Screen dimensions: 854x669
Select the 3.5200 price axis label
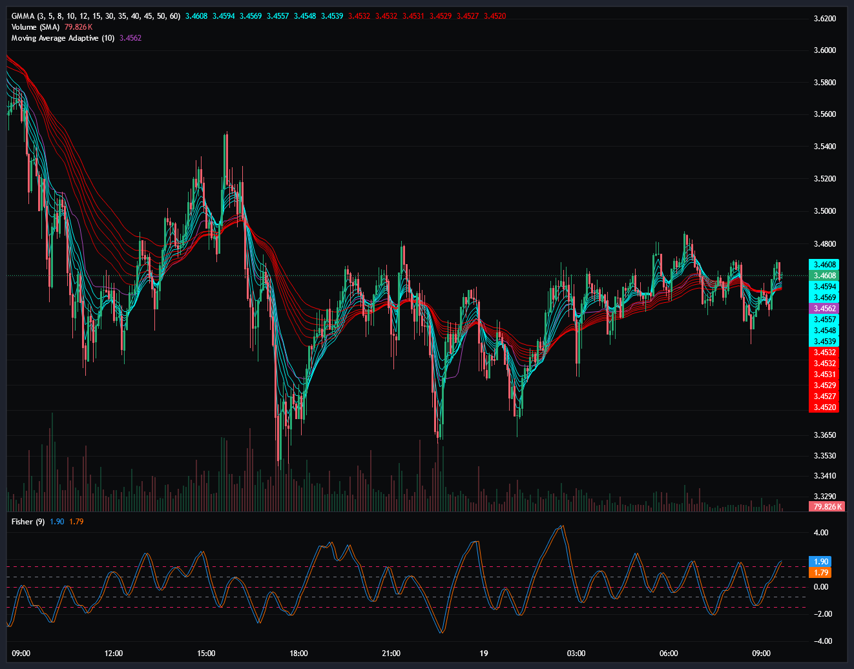coord(825,179)
